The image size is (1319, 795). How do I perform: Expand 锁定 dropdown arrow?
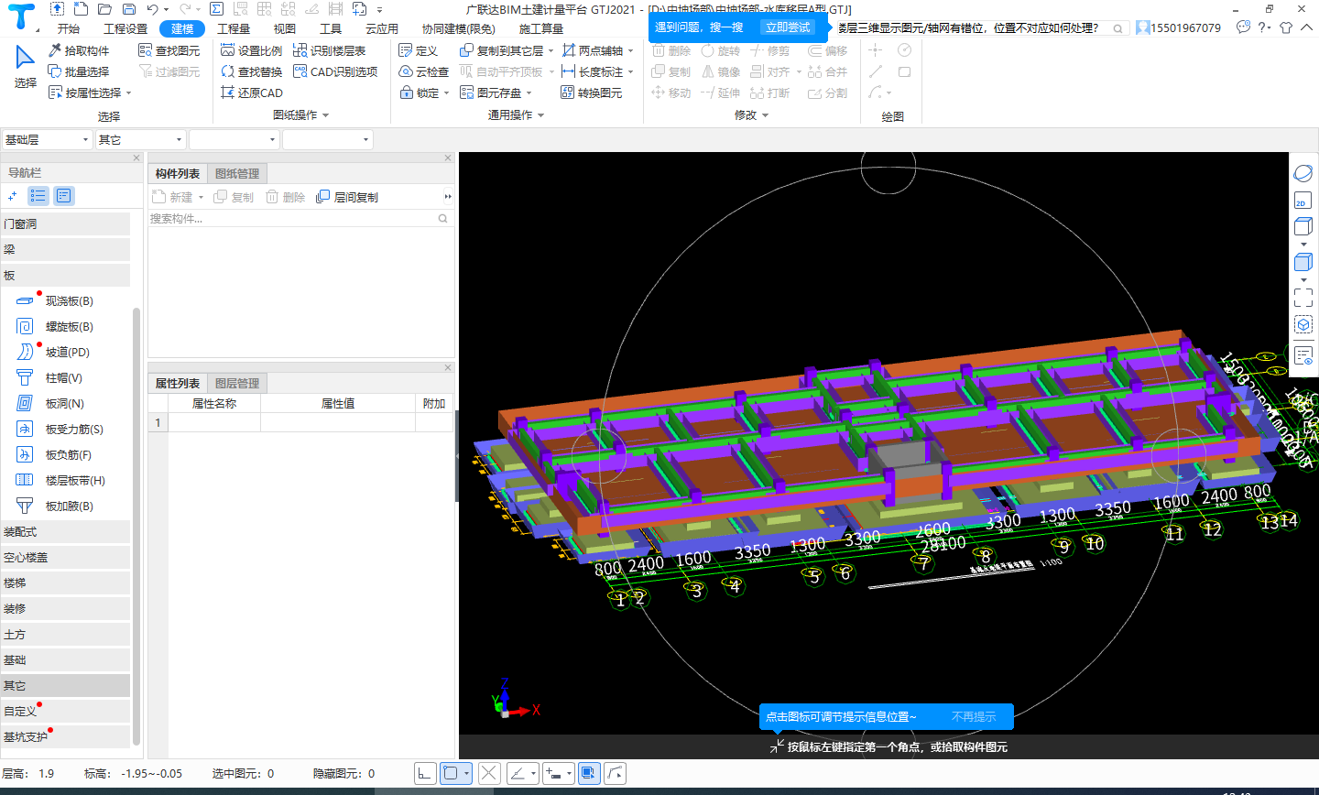tap(446, 93)
